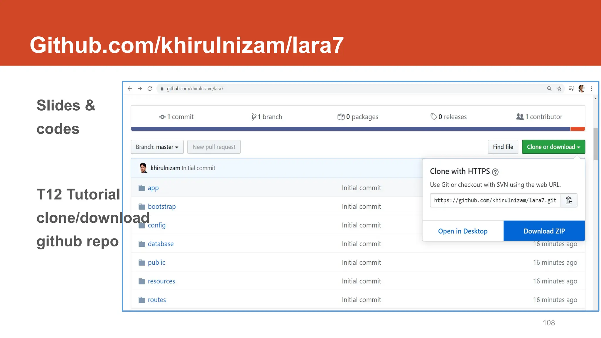The image size is (601, 338).
Task: Open the 1 commit tab
Action: pos(176,117)
